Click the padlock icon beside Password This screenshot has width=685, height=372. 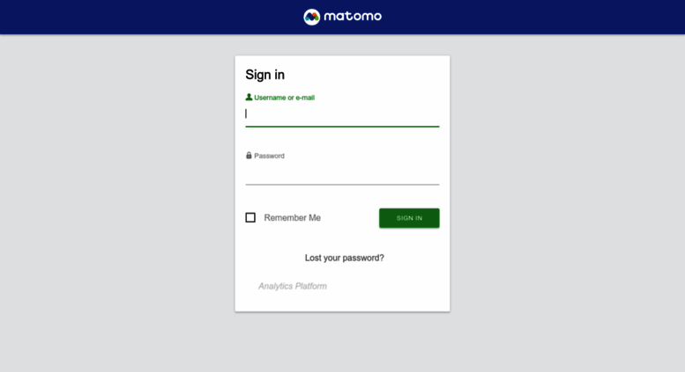pyautogui.click(x=249, y=156)
